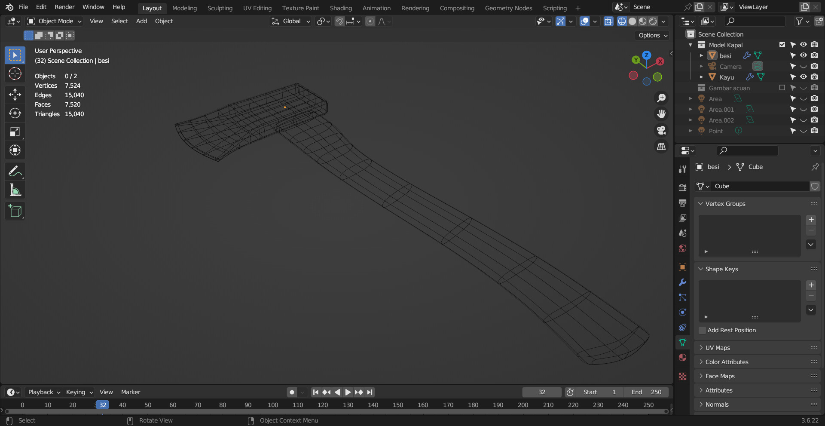Click the Marker menu in timeline

pyautogui.click(x=131, y=392)
